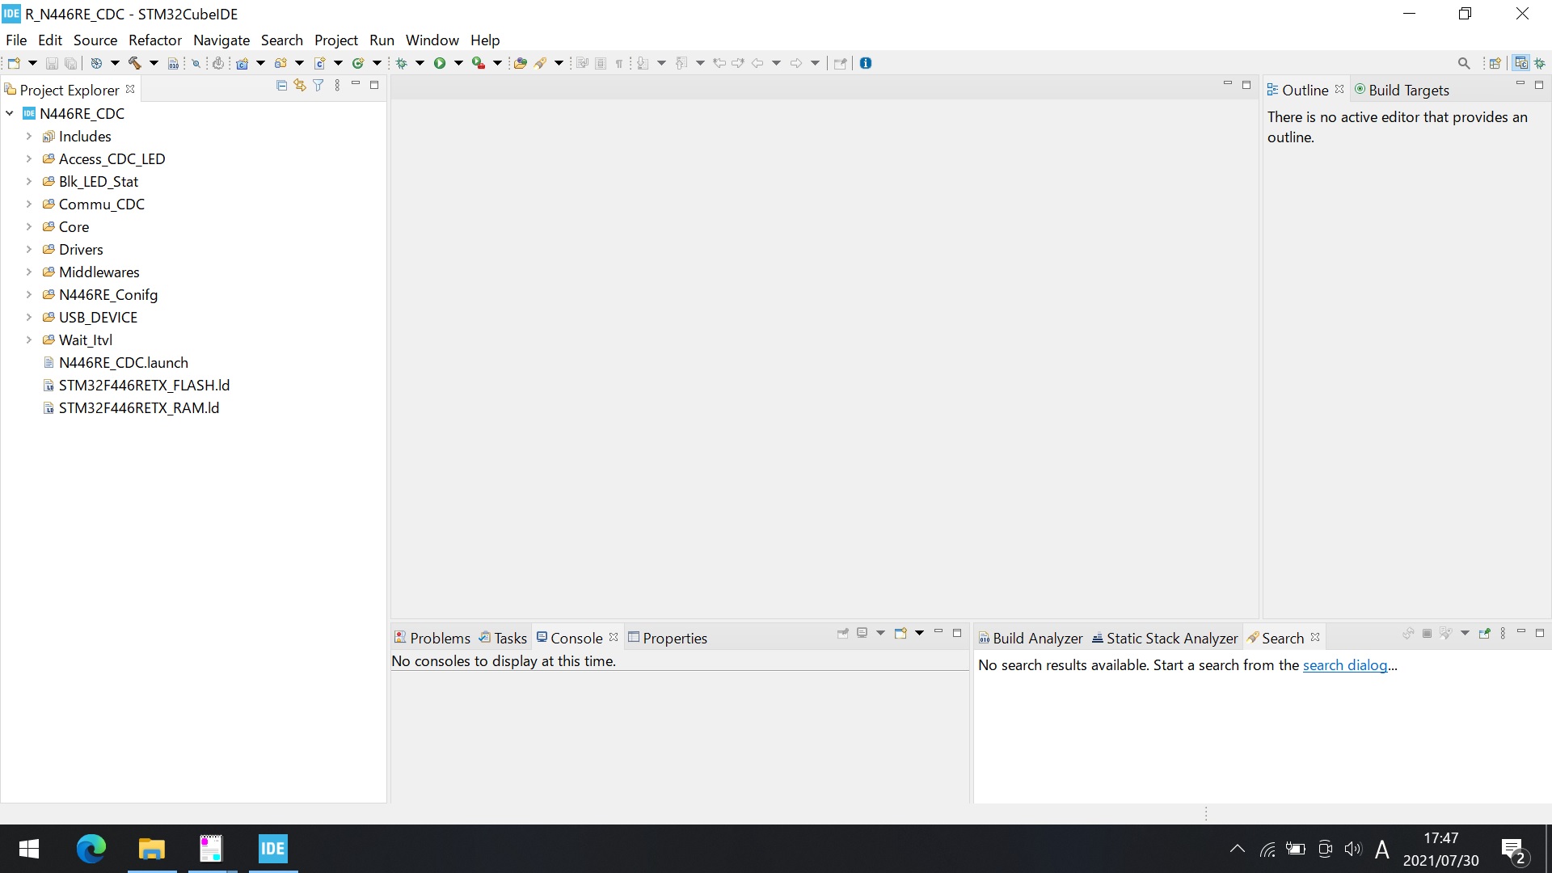Toggle Pin Console icon
The height and width of the screenshot is (873, 1552).
coord(843,633)
